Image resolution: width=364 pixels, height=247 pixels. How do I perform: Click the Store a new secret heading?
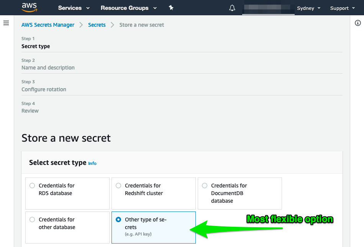[66, 138]
